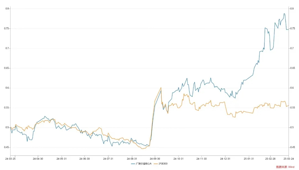The height and width of the screenshot is (170, 299).
Task: Select the 24-05-31 date tick label
Action: pyautogui.click(x=61, y=159)
